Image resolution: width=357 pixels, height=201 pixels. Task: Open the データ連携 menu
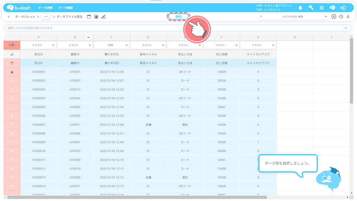point(45,8)
